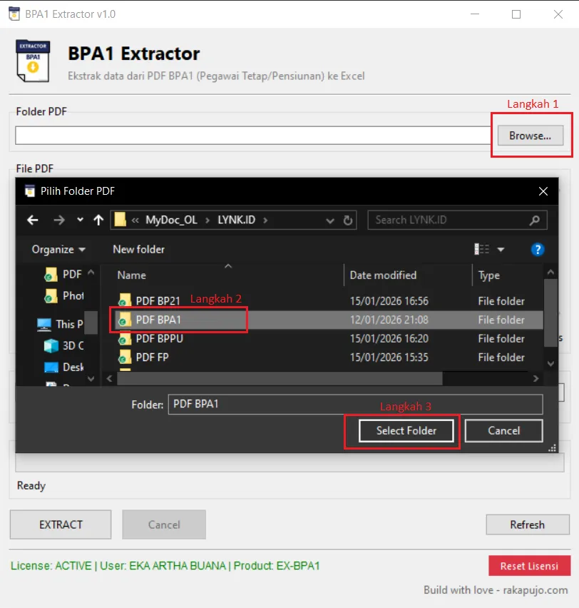
Task: Select the PDF BPPU folder
Action: pyautogui.click(x=159, y=338)
